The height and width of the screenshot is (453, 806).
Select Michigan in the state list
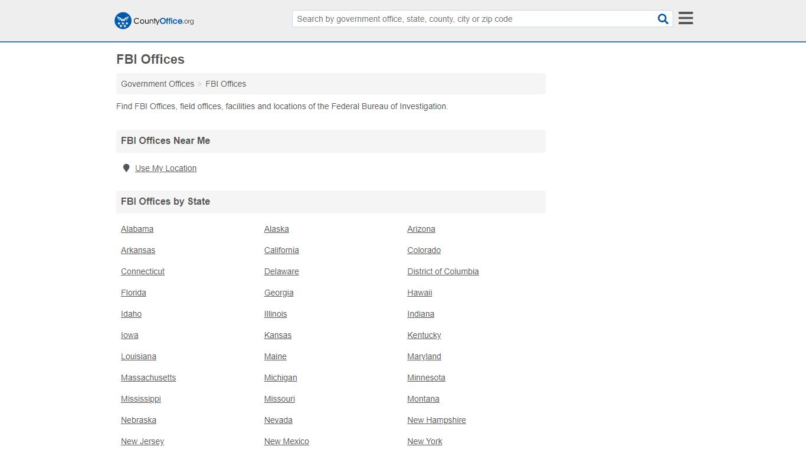(281, 377)
